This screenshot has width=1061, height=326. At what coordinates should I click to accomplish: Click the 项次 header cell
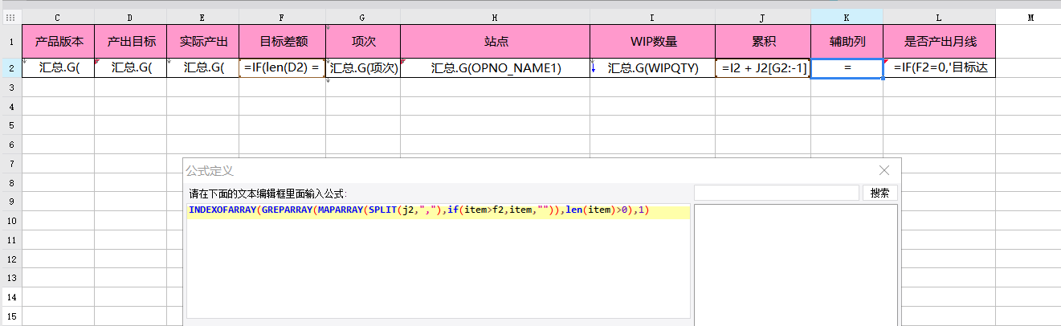363,42
